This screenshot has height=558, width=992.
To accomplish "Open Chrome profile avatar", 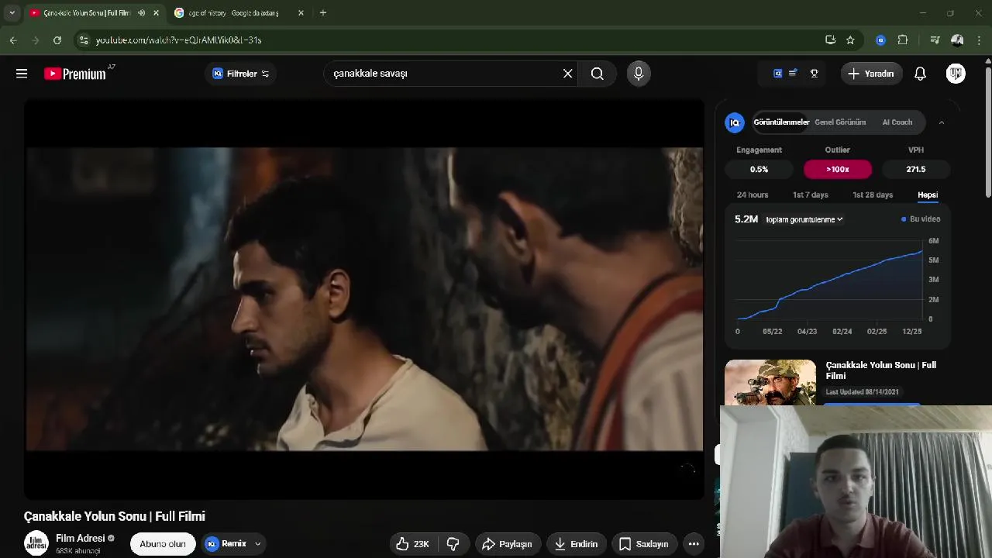I will tap(957, 40).
